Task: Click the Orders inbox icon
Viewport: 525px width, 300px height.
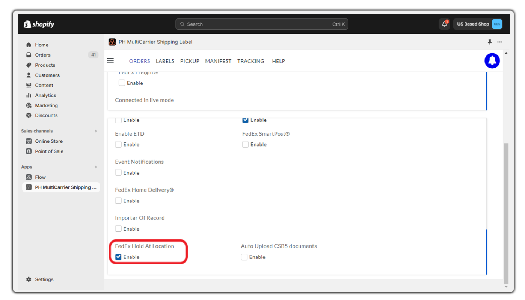Action: coord(29,55)
